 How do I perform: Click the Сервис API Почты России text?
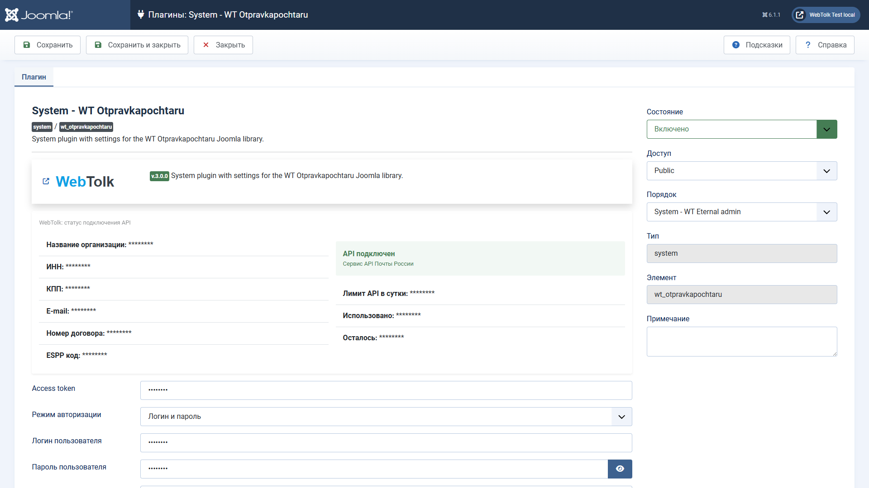[x=378, y=264]
